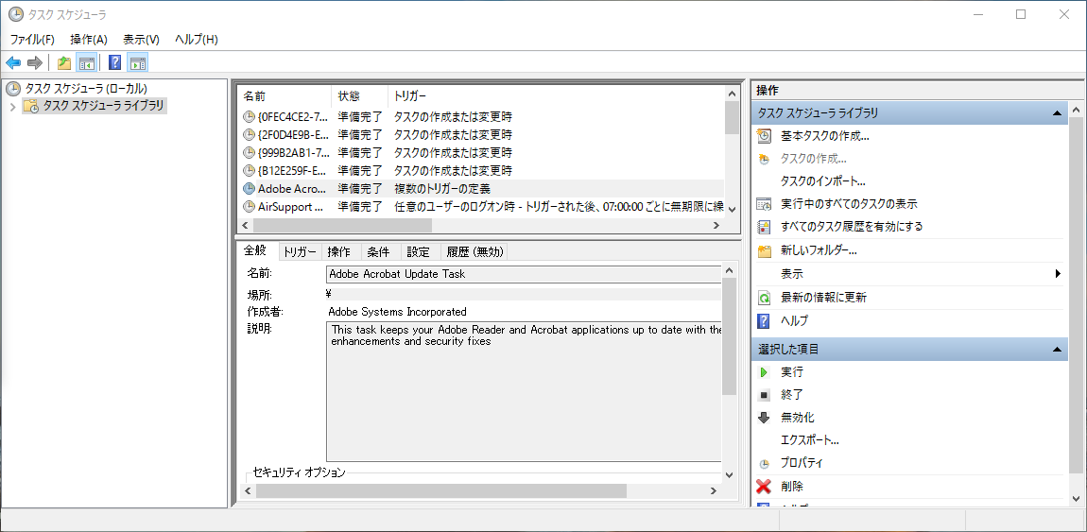This screenshot has width=1087, height=532.
Task: Switch to the 全般 tab
Action: pyautogui.click(x=257, y=250)
